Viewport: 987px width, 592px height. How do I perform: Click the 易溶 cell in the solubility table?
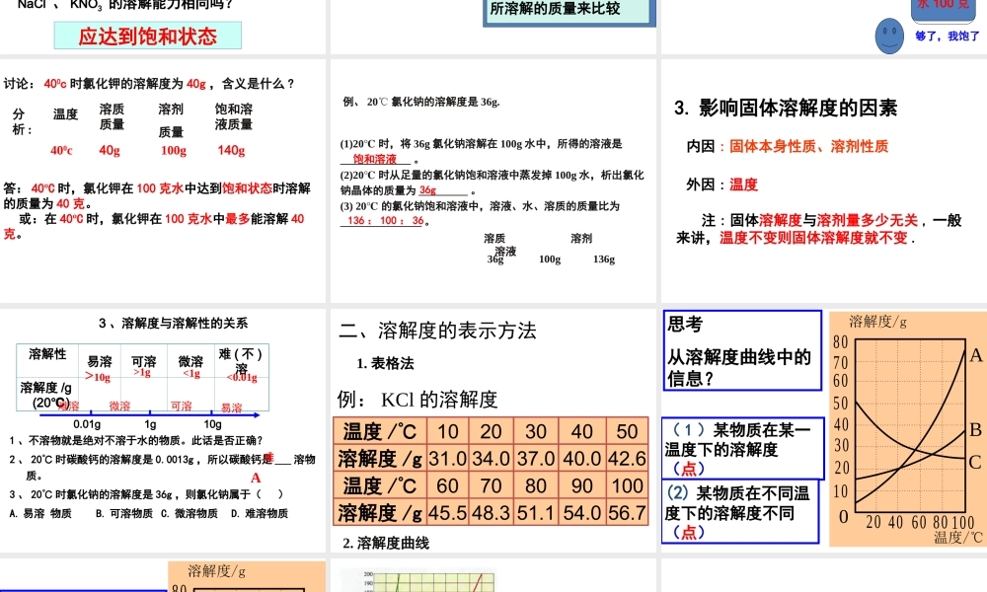[x=100, y=362]
